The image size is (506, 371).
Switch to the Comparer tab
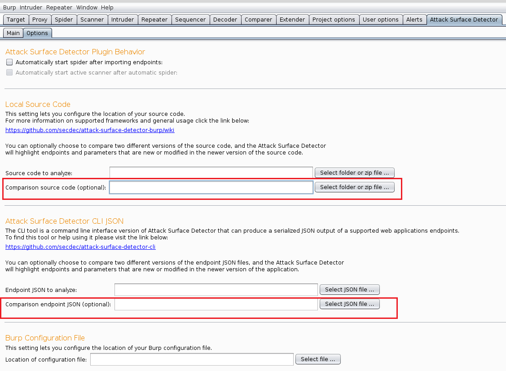pyautogui.click(x=259, y=20)
